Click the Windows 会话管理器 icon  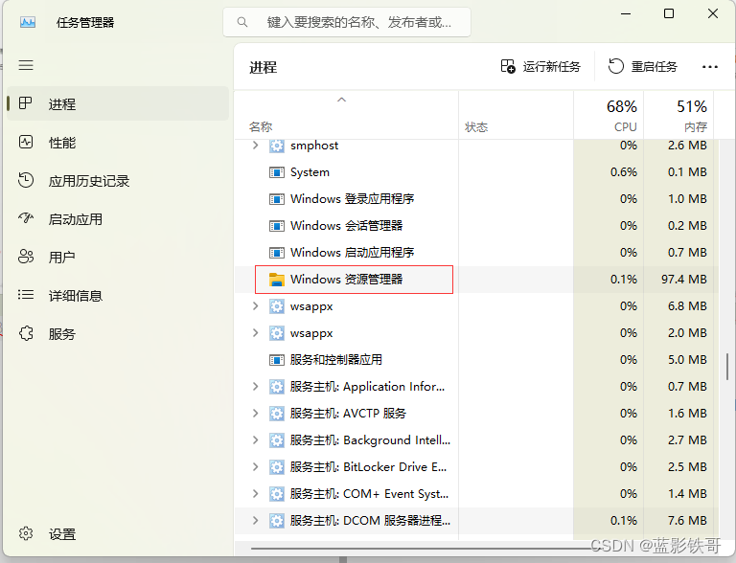[276, 226]
